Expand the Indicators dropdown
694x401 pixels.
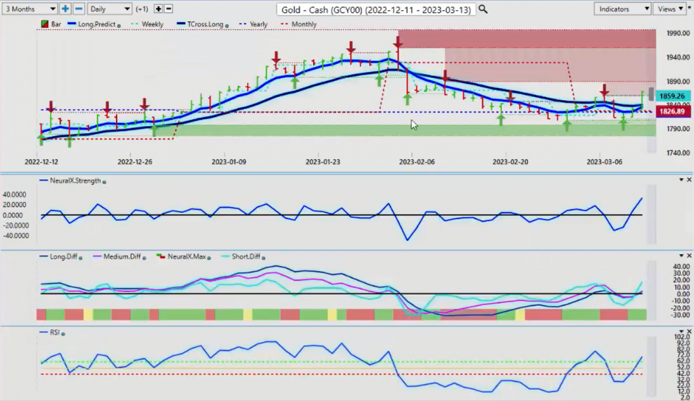tap(621, 9)
